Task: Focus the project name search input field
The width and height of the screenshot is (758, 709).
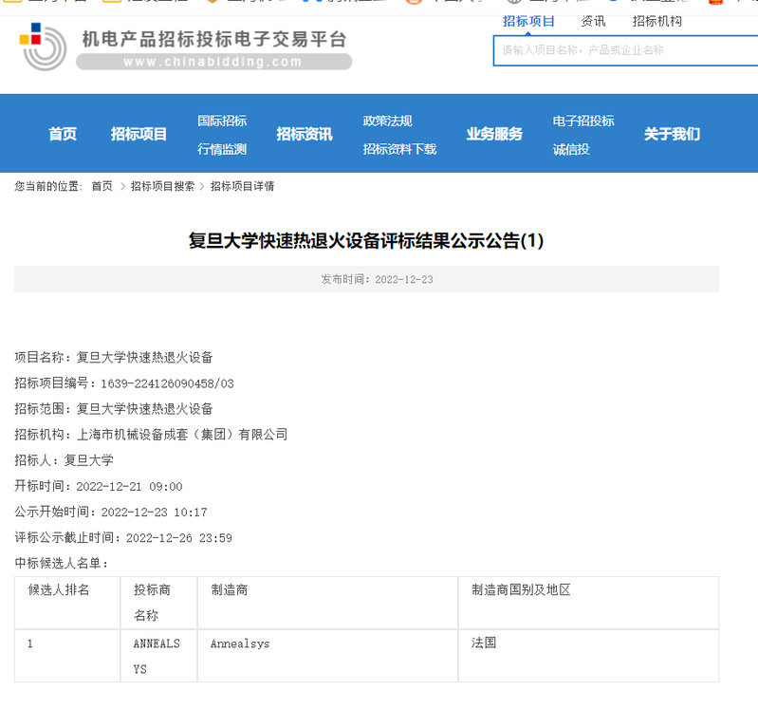Action: [626, 50]
